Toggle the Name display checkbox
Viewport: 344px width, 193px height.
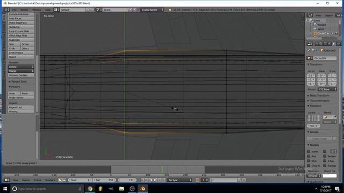click(x=309, y=151)
